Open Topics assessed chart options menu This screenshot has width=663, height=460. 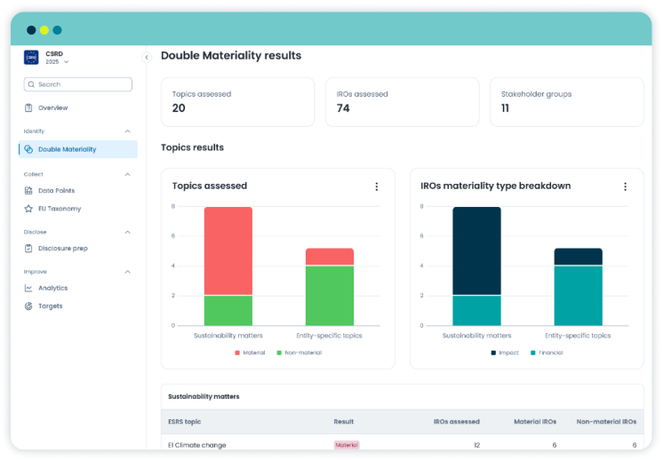[x=376, y=186]
